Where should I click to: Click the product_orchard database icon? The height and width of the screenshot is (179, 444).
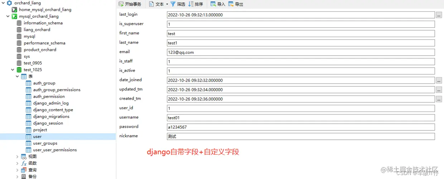coord(19,50)
